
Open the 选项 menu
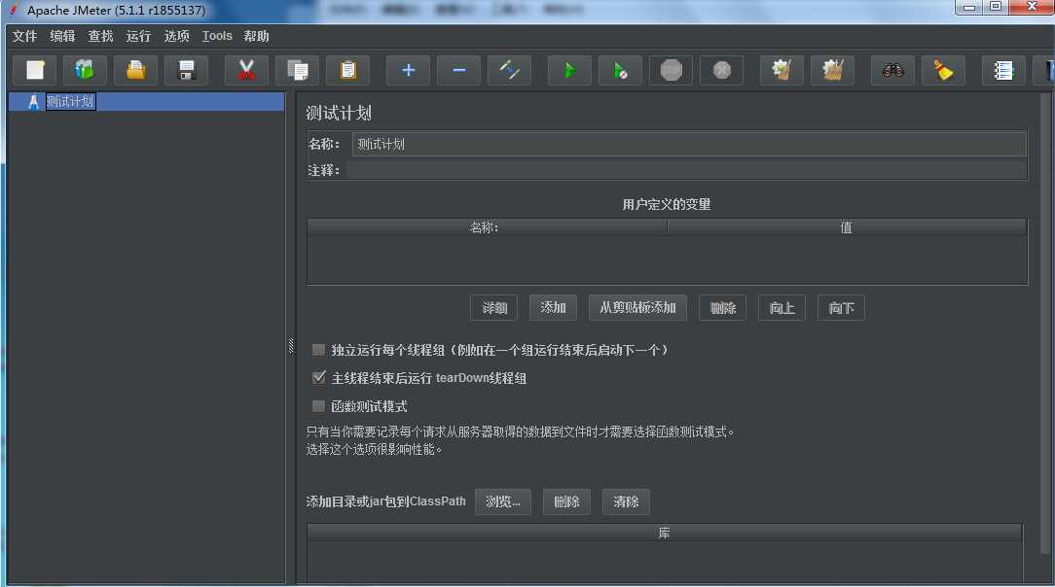coord(177,36)
